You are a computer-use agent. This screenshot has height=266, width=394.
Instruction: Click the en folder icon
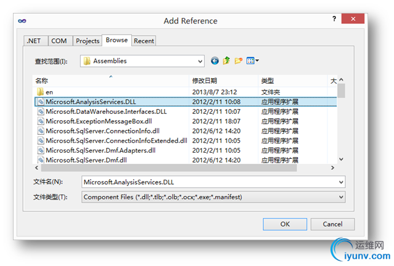(x=40, y=92)
